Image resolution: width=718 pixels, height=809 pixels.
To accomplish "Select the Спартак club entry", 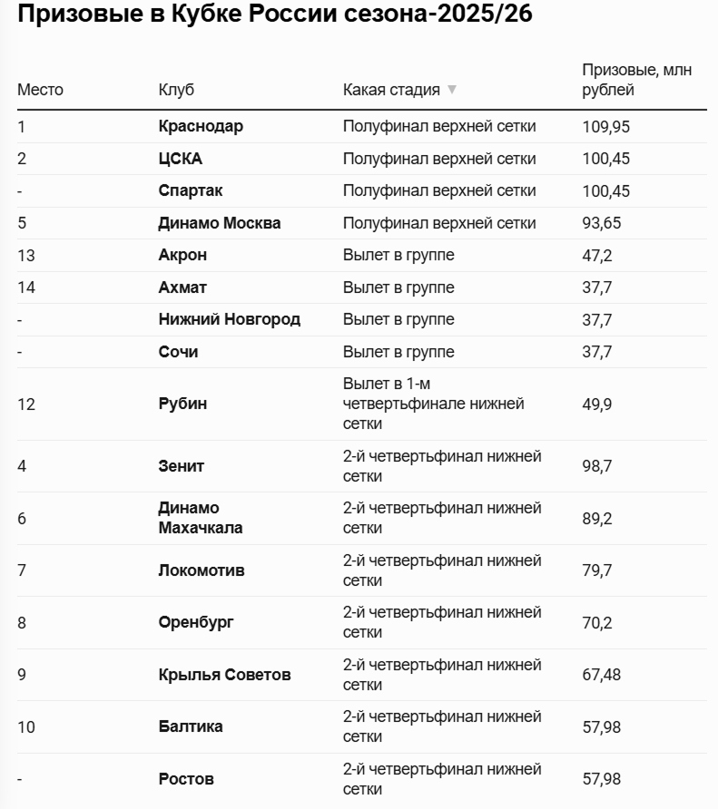I will (x=191, y=190).
